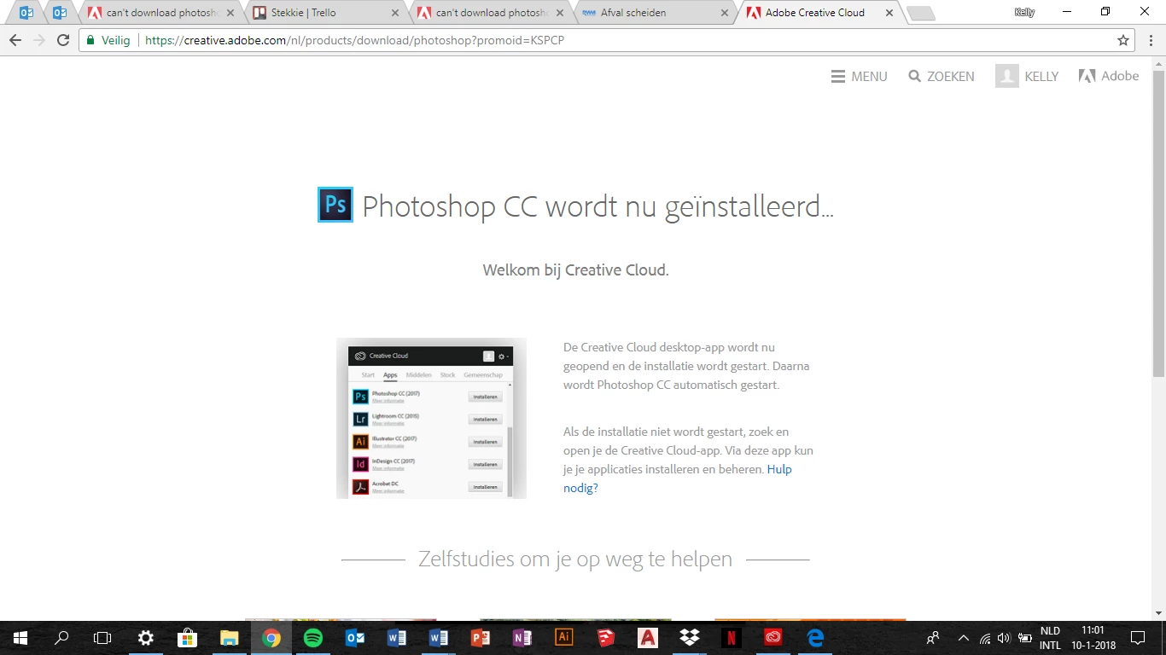Click the Chrome icon in the taskbar

coord(271,638)
